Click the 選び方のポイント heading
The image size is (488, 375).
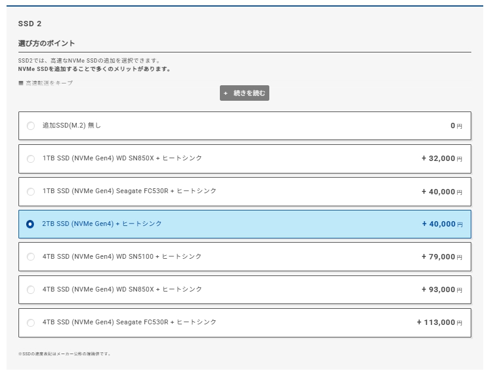[x=46, y=44]
